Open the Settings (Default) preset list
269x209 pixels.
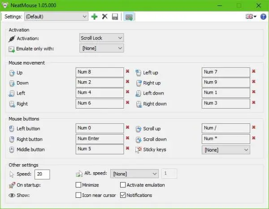(x=56, y=17)
